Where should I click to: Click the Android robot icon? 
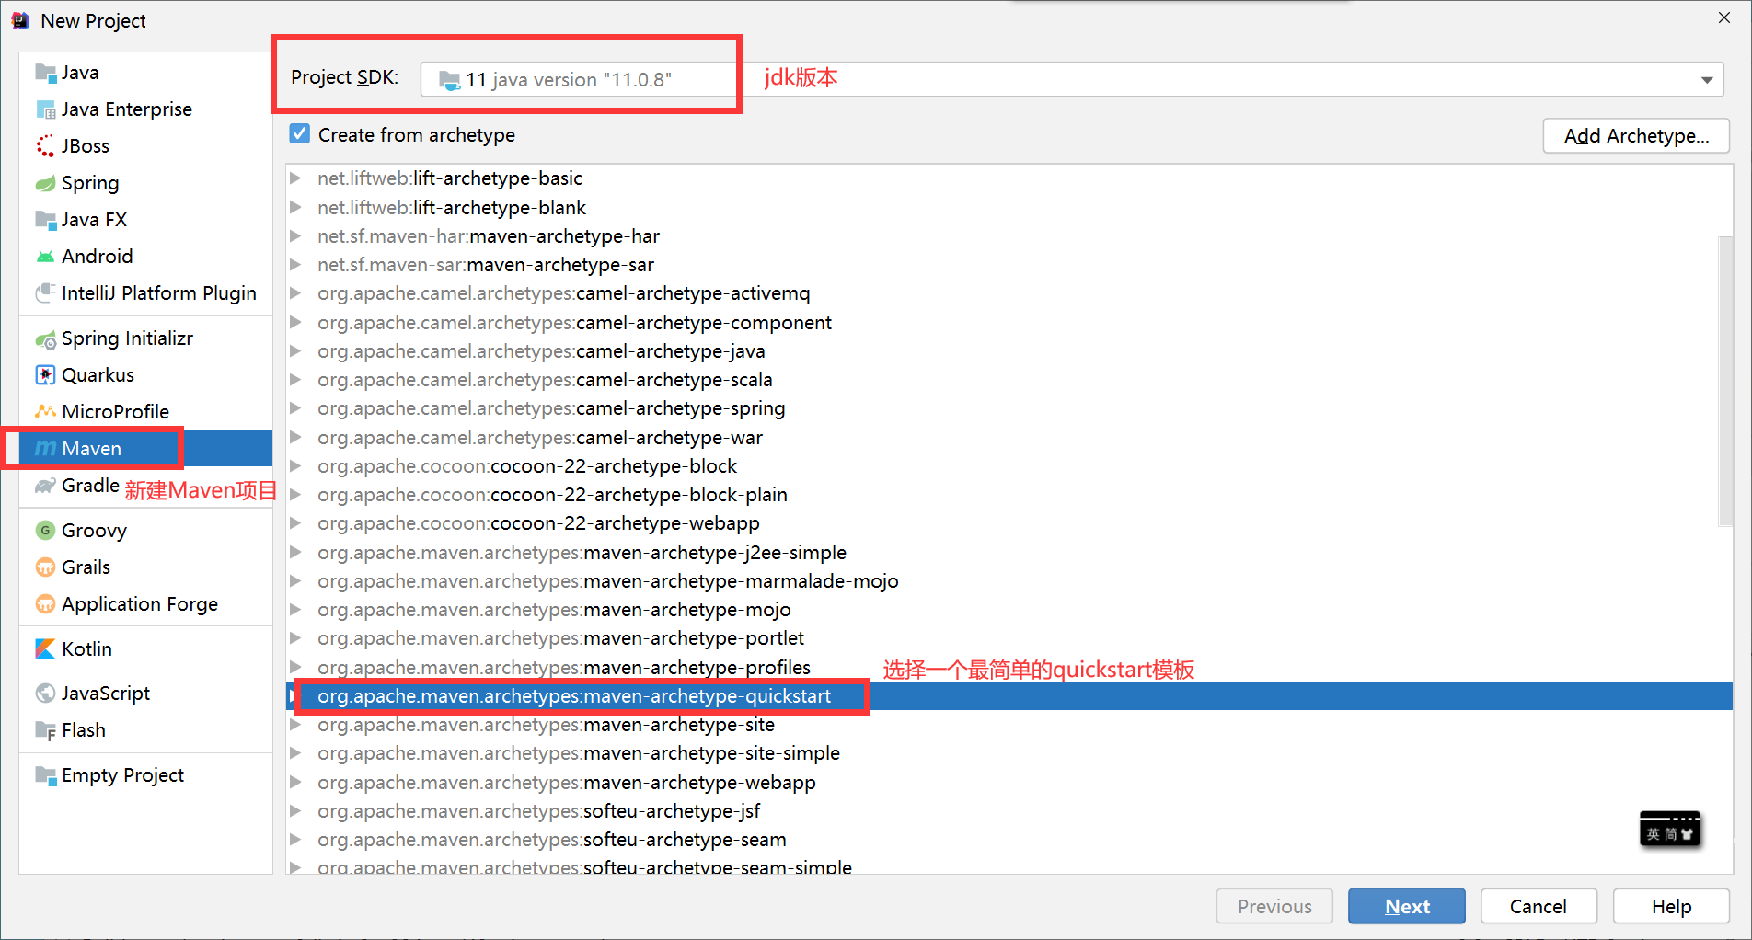[45, 257]
